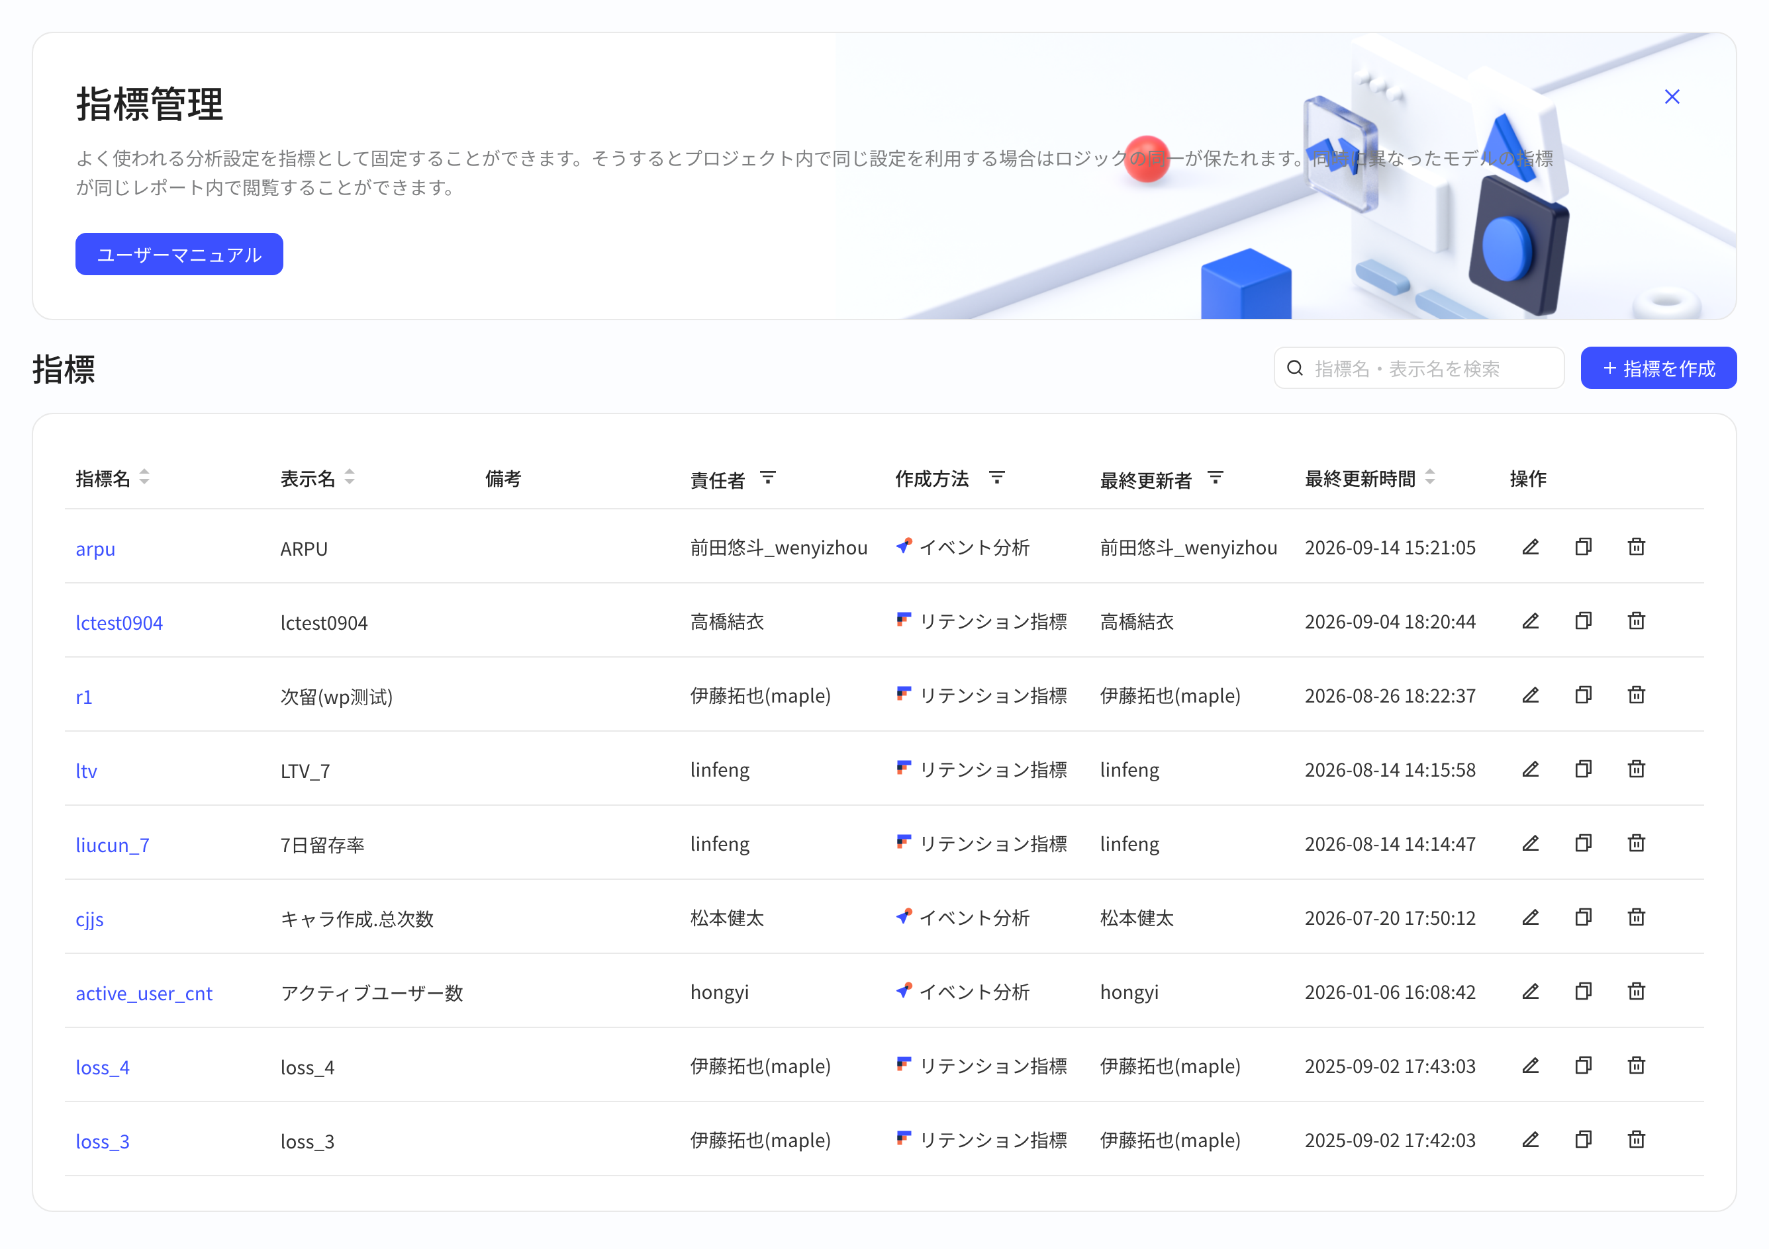Edit the lctest0904 metric
1769x1249 pixels.
click(x=1530, y=621)
